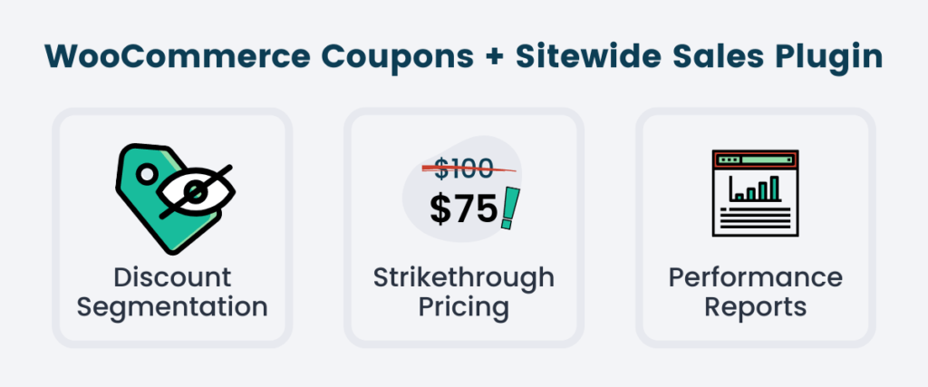This screenshot has height=387, width=928.
Task: Click the hole in the price tag
Action: click(146, 174)
